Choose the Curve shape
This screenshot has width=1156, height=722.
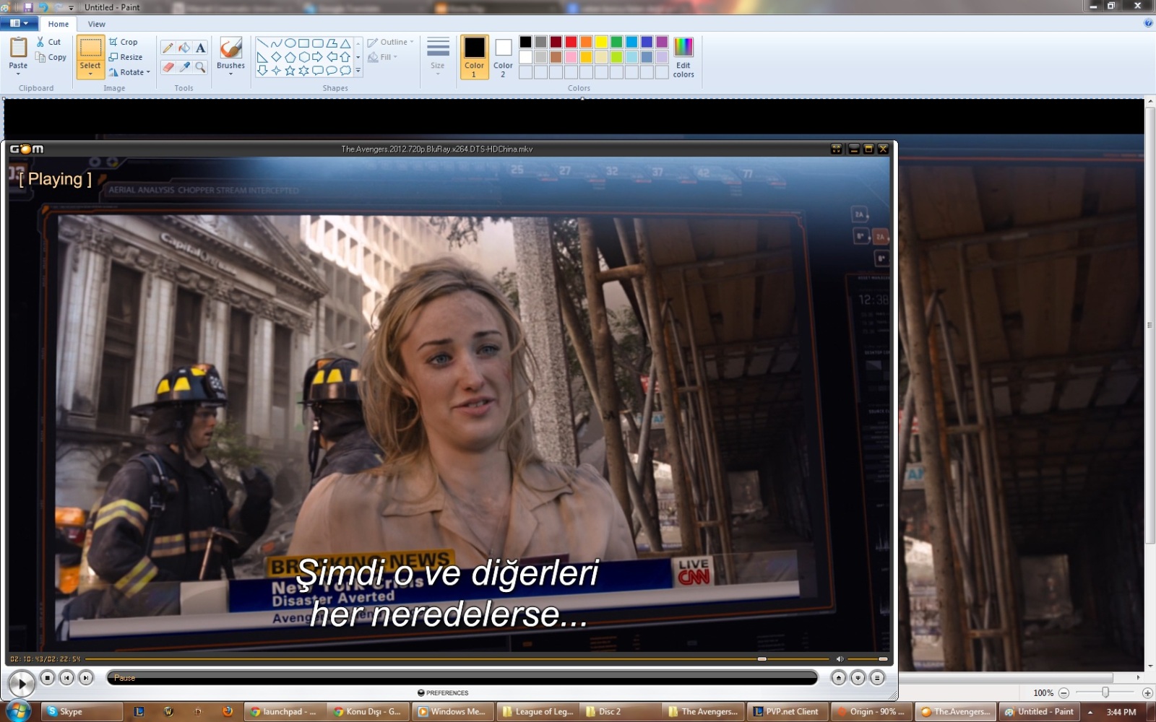[x=276, y=43]
